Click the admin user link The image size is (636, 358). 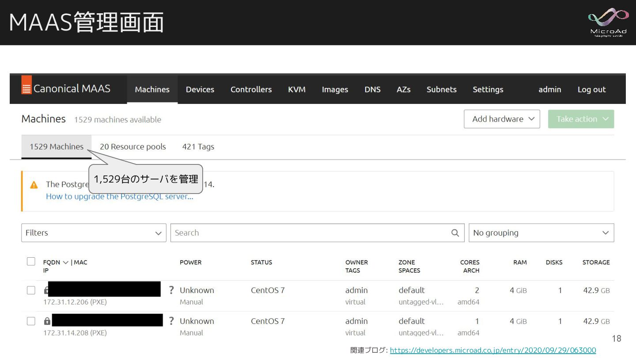(550, 89)
